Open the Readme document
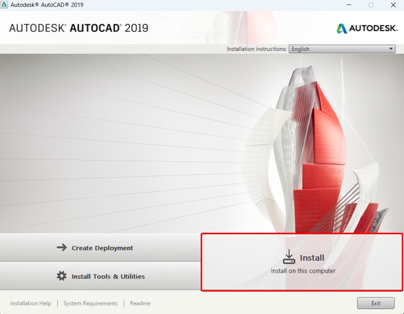This screenshot has width=404, height=314. (x=140, y=303)
